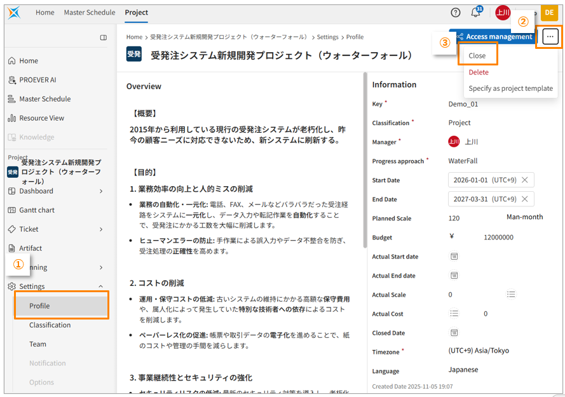This screenshot has width=565, height=397.
Task: Select Close from the dropdown menu
Action: tap(477, 55)
